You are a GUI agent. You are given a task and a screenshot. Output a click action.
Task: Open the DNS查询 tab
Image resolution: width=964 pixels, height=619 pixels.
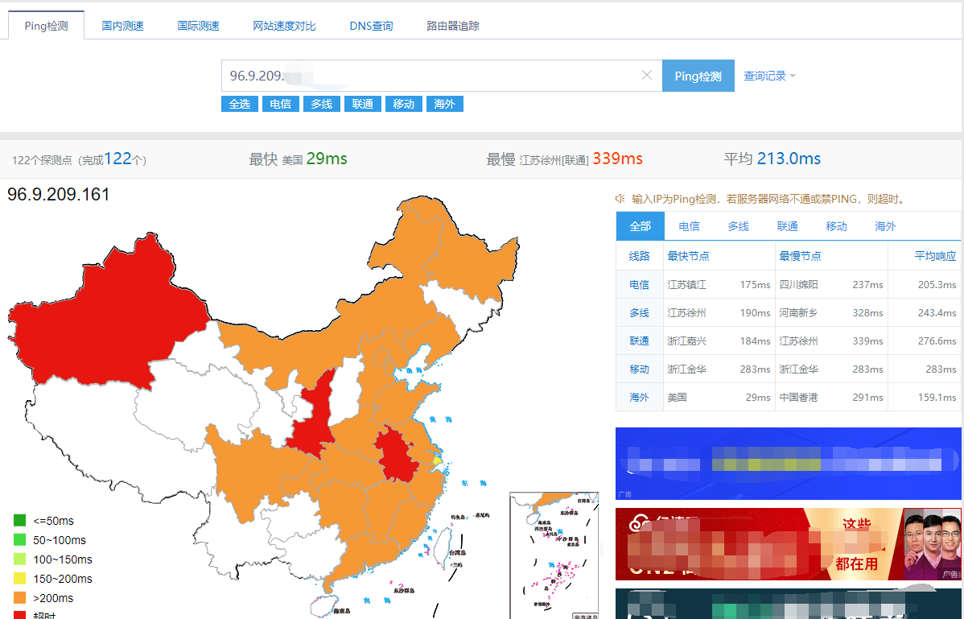371,25
